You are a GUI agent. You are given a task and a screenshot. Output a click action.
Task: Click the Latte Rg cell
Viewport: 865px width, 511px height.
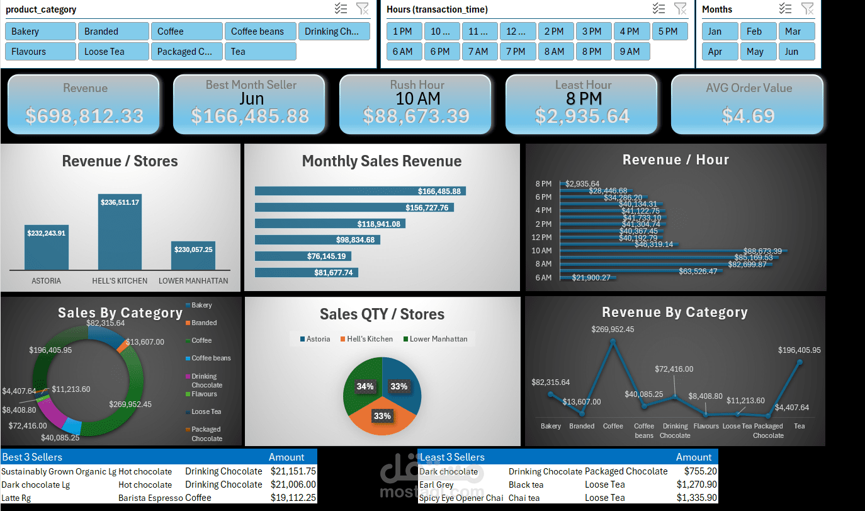[x=59, y=498]
